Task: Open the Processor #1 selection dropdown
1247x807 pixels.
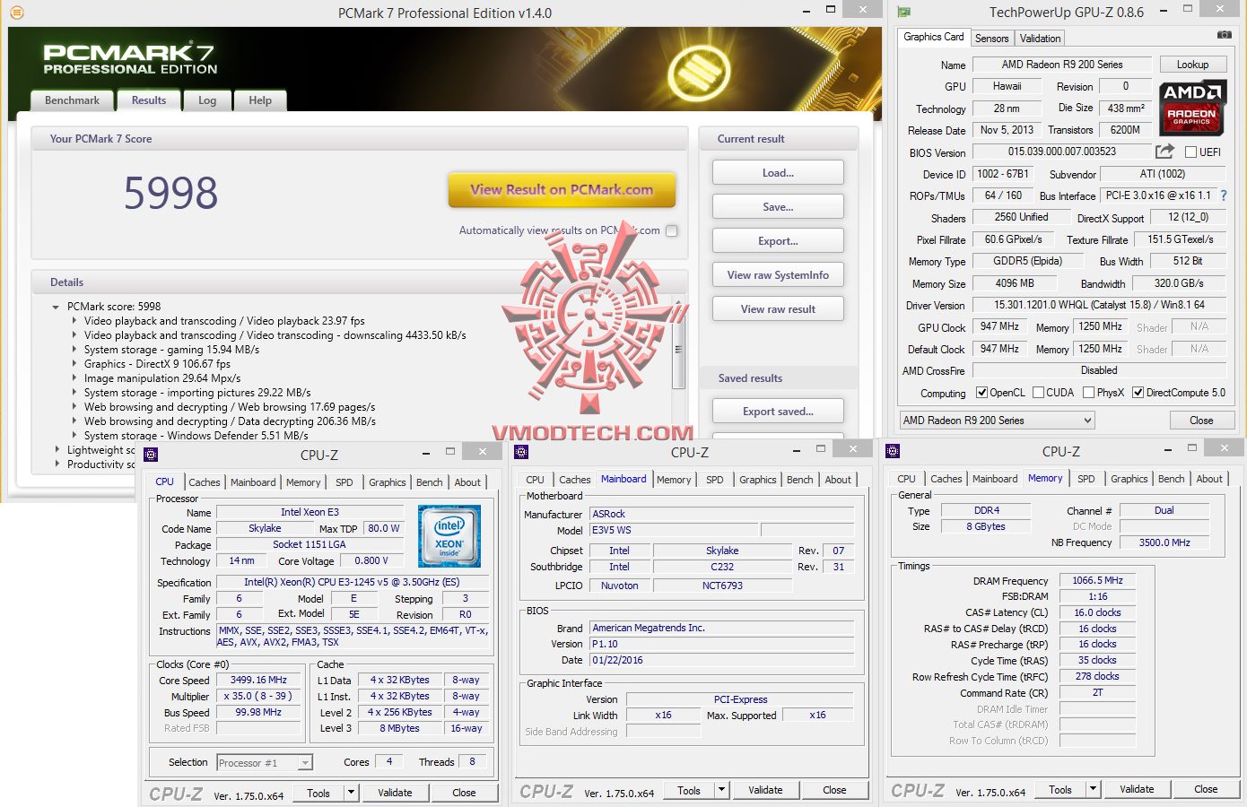Action: point(265,762)
